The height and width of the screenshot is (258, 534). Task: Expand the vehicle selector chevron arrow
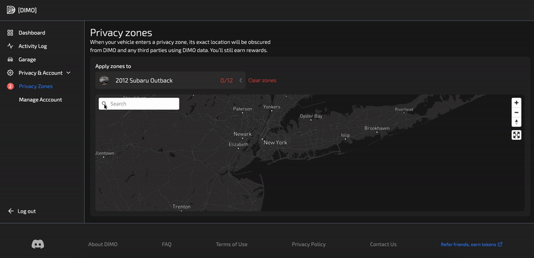tap(241, 81)
